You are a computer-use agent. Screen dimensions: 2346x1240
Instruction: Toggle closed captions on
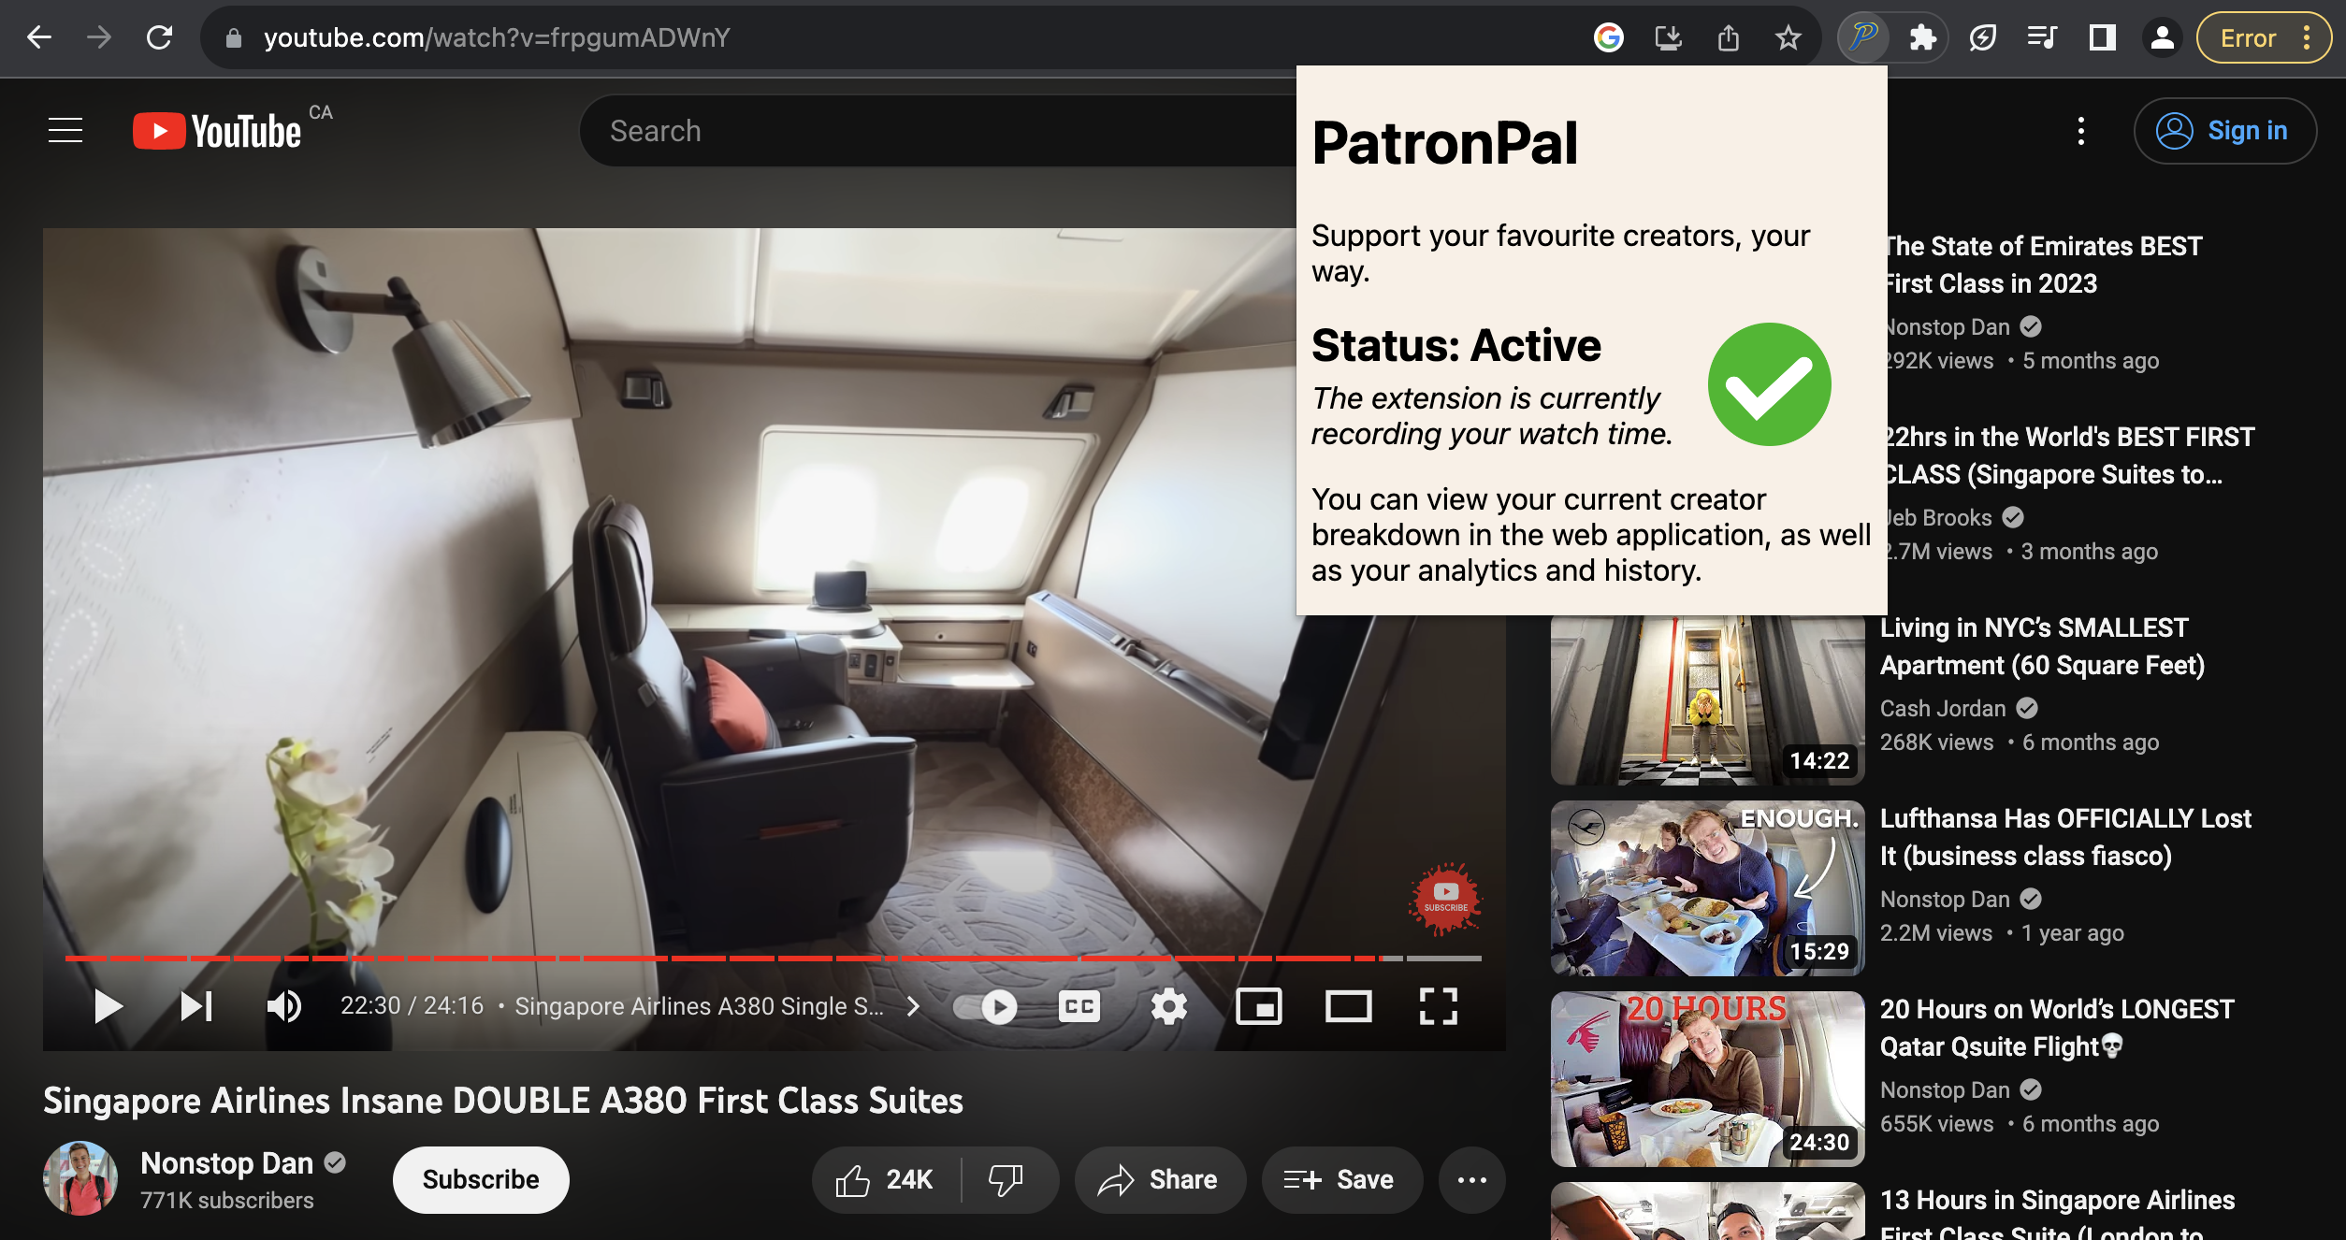tap(1079, 1007)
